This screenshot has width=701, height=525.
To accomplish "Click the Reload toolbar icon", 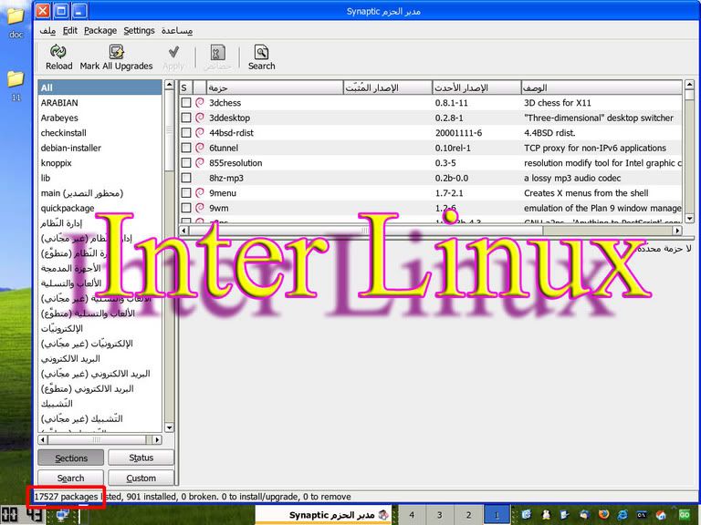I will pos(58,52).
